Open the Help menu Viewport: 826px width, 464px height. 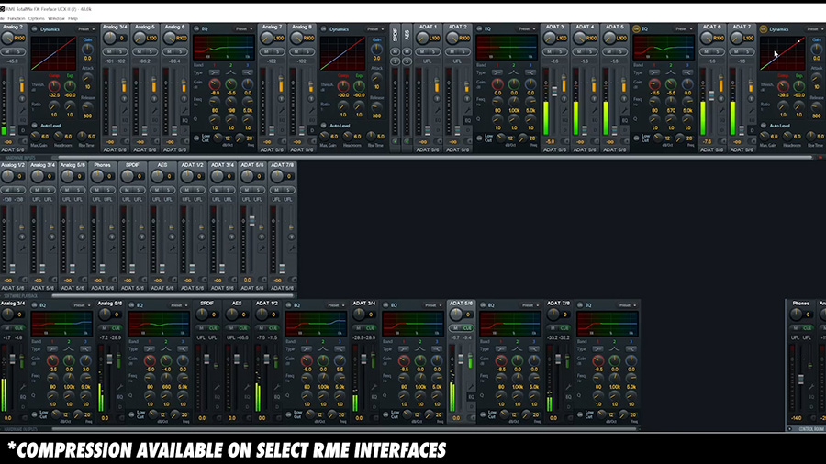pyautogui.click(x=73, y=18)
